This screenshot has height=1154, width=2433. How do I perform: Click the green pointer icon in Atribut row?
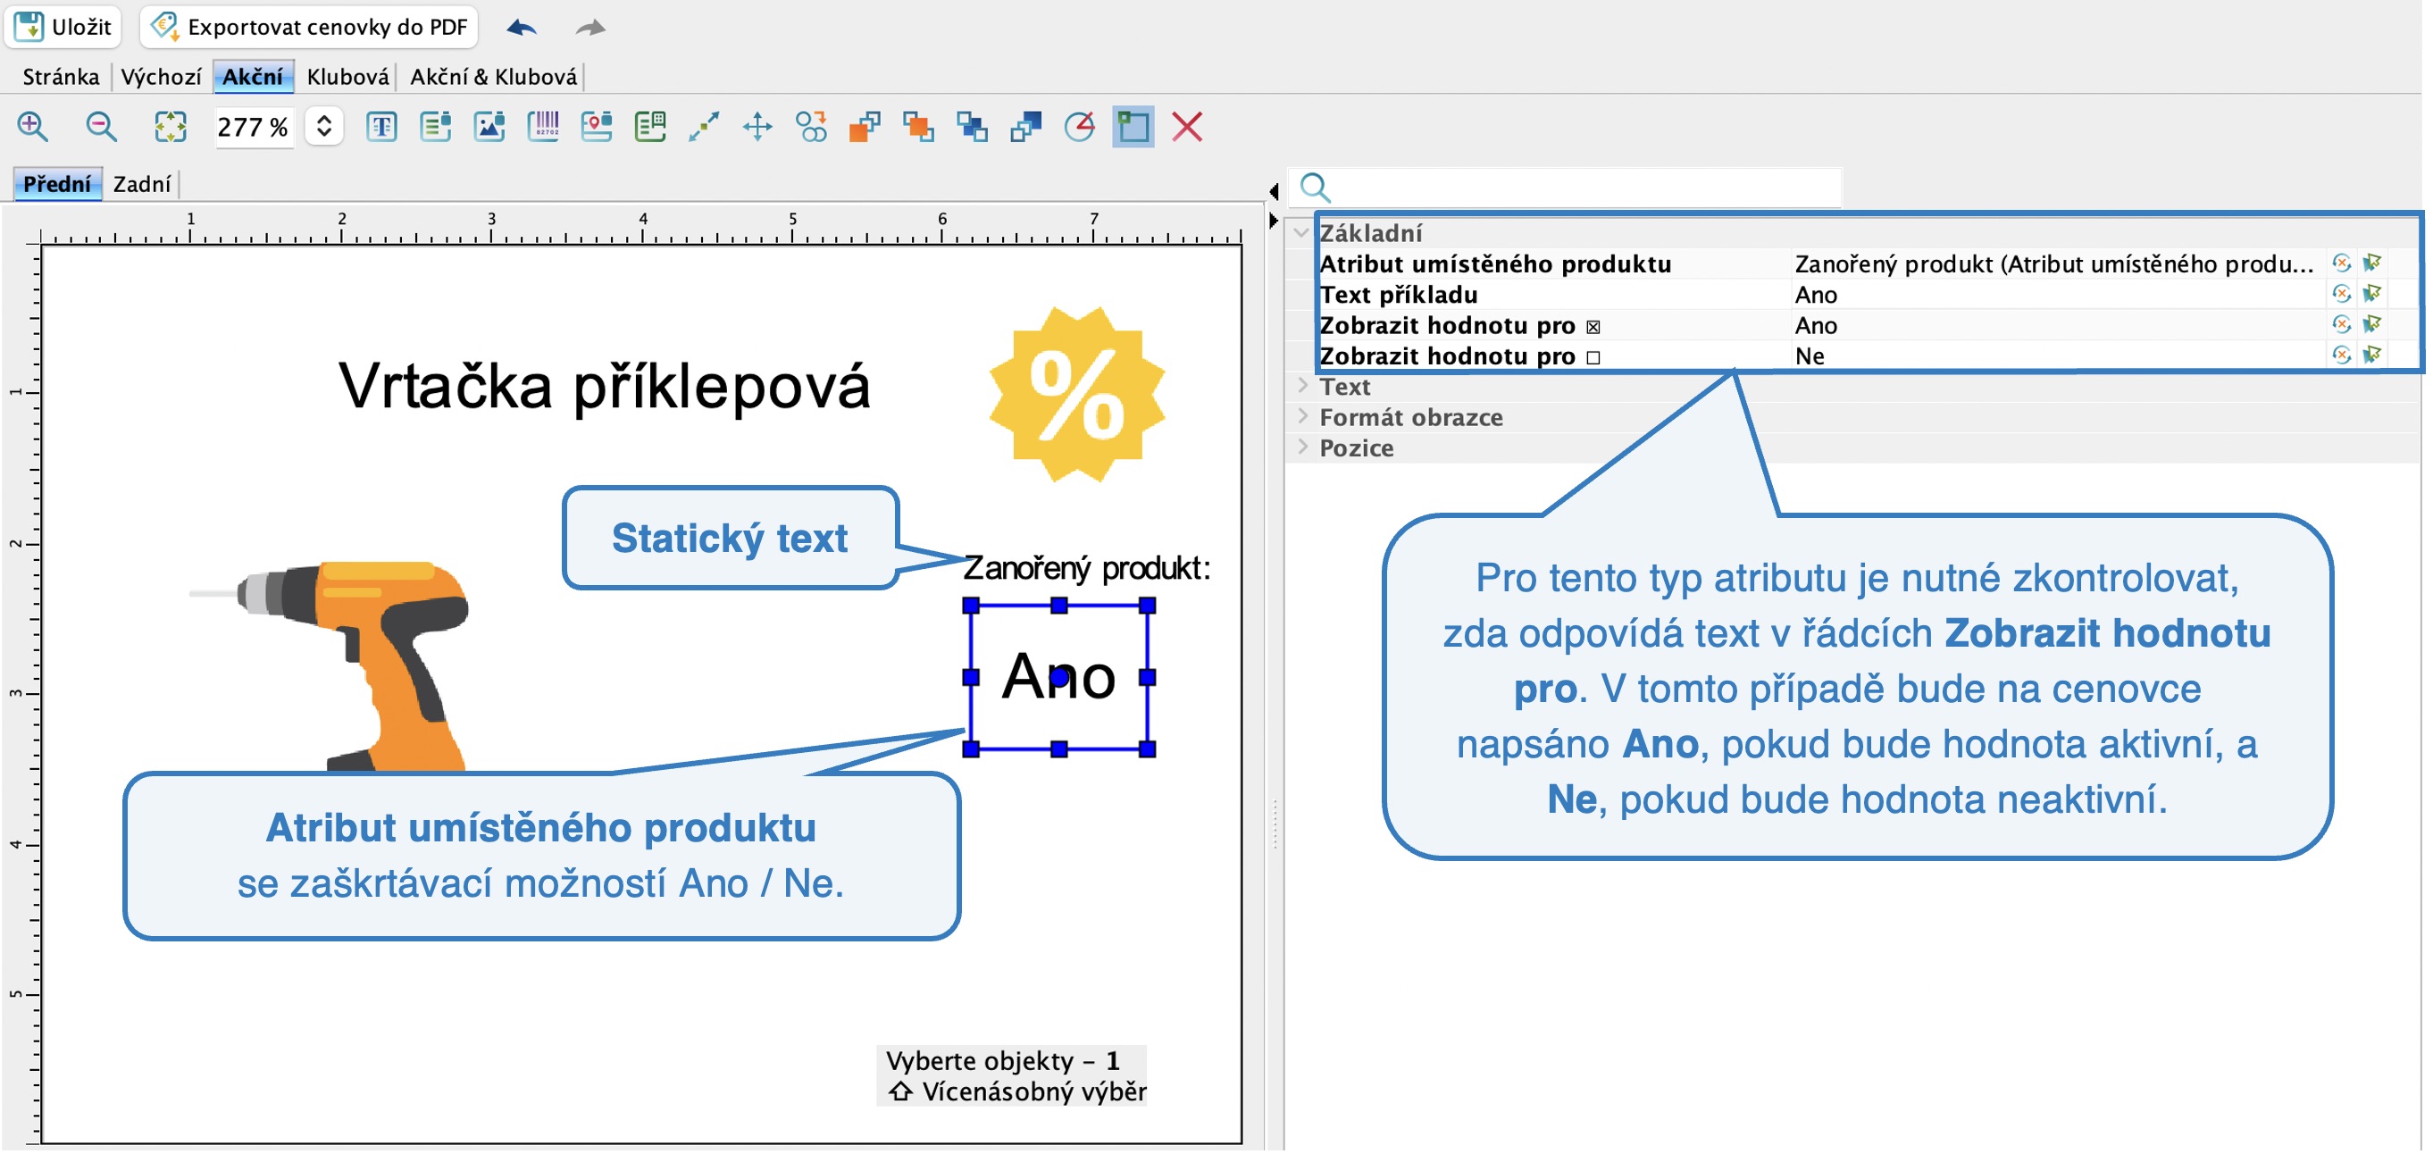2372,263
